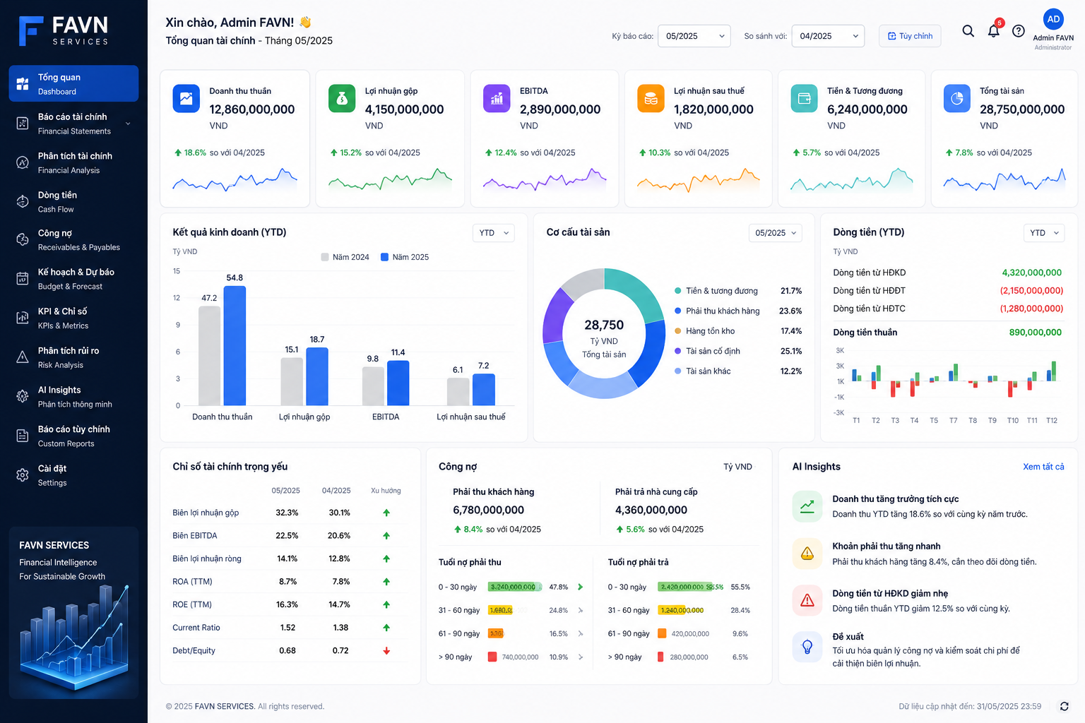This screenshot has height=723, width=1085.
Task: Click the Tổng tài sản pie icon
Action: [957, 99]
